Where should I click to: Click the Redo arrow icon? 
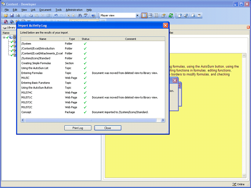62,16
